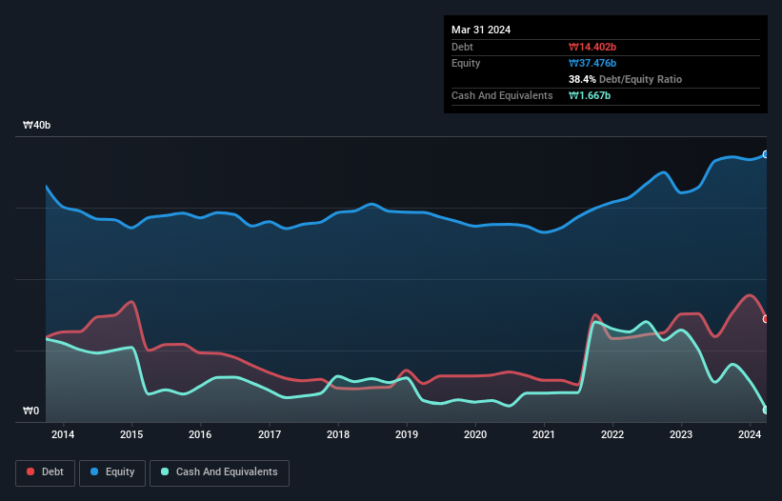Click the 2018 x-axis label
This screenshot has width=782, height=501.
(x=338, y=434)
